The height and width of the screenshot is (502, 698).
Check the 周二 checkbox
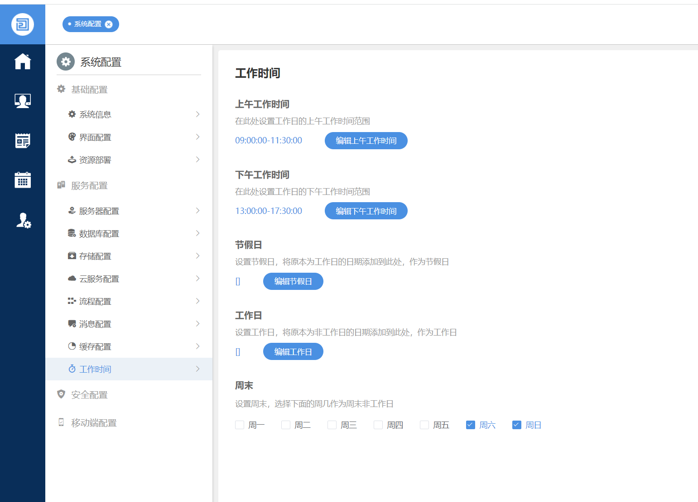[x=286, y=425]
